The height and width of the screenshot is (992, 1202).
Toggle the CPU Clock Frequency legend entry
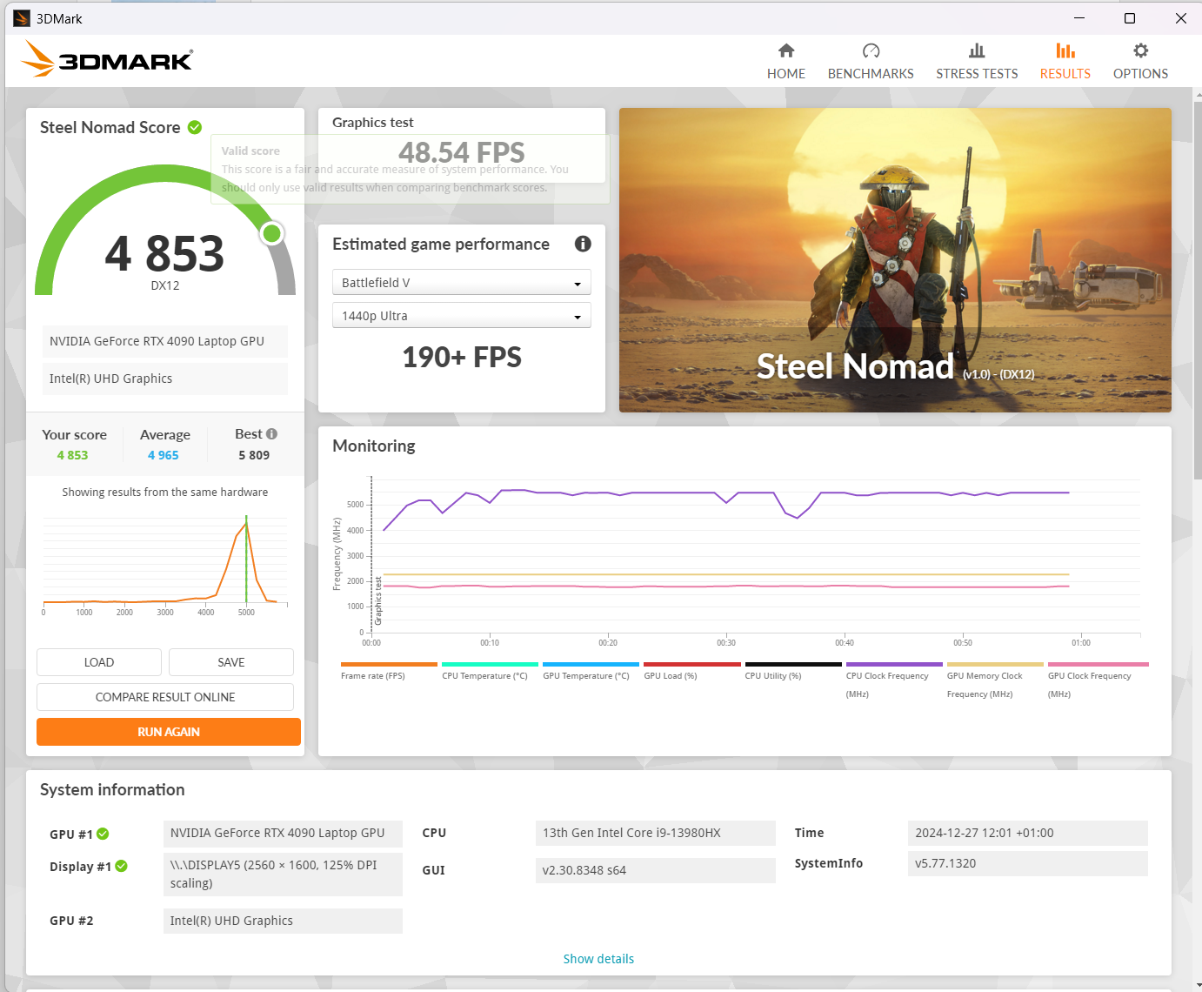coord(893,681)
